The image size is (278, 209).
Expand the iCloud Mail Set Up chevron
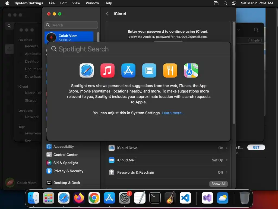click(x=226, y=160)
